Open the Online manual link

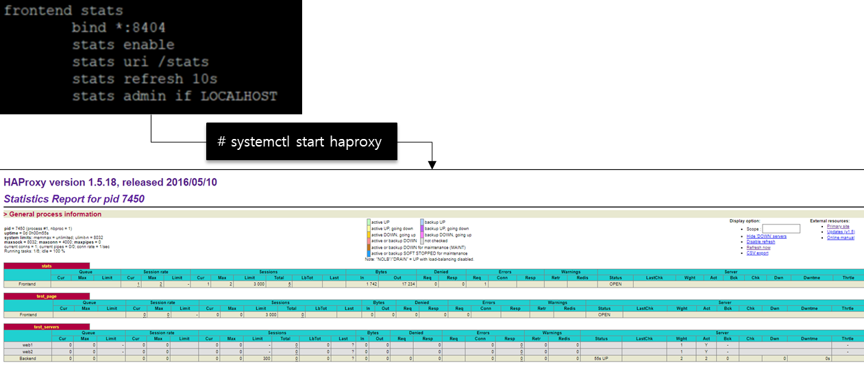(841, 237)
